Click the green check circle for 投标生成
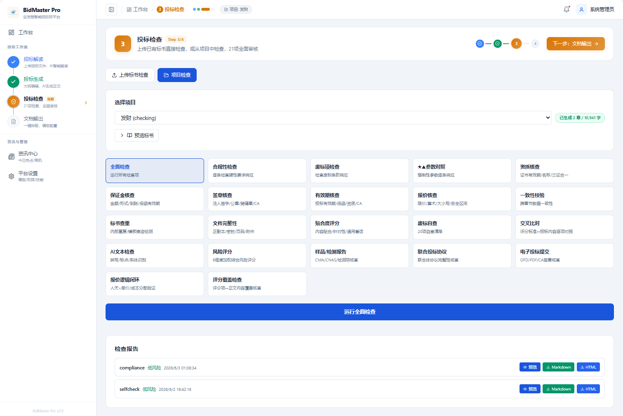Image resolution: width=623 pixels, height=416 pixels. pyautogui.click(x=14, y=82)
